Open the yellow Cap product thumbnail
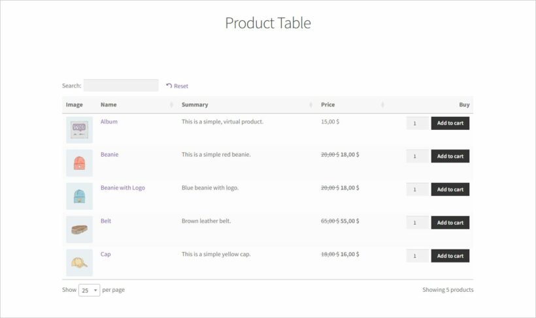The height and width of the screenshot is (318, 536). [79, 262]
